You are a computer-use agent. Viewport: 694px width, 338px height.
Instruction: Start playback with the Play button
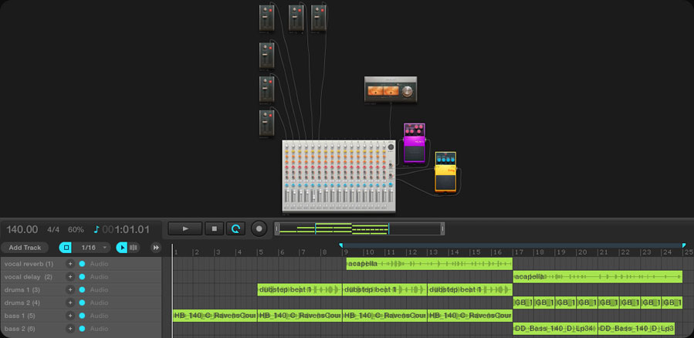click(x=185, y=228)
